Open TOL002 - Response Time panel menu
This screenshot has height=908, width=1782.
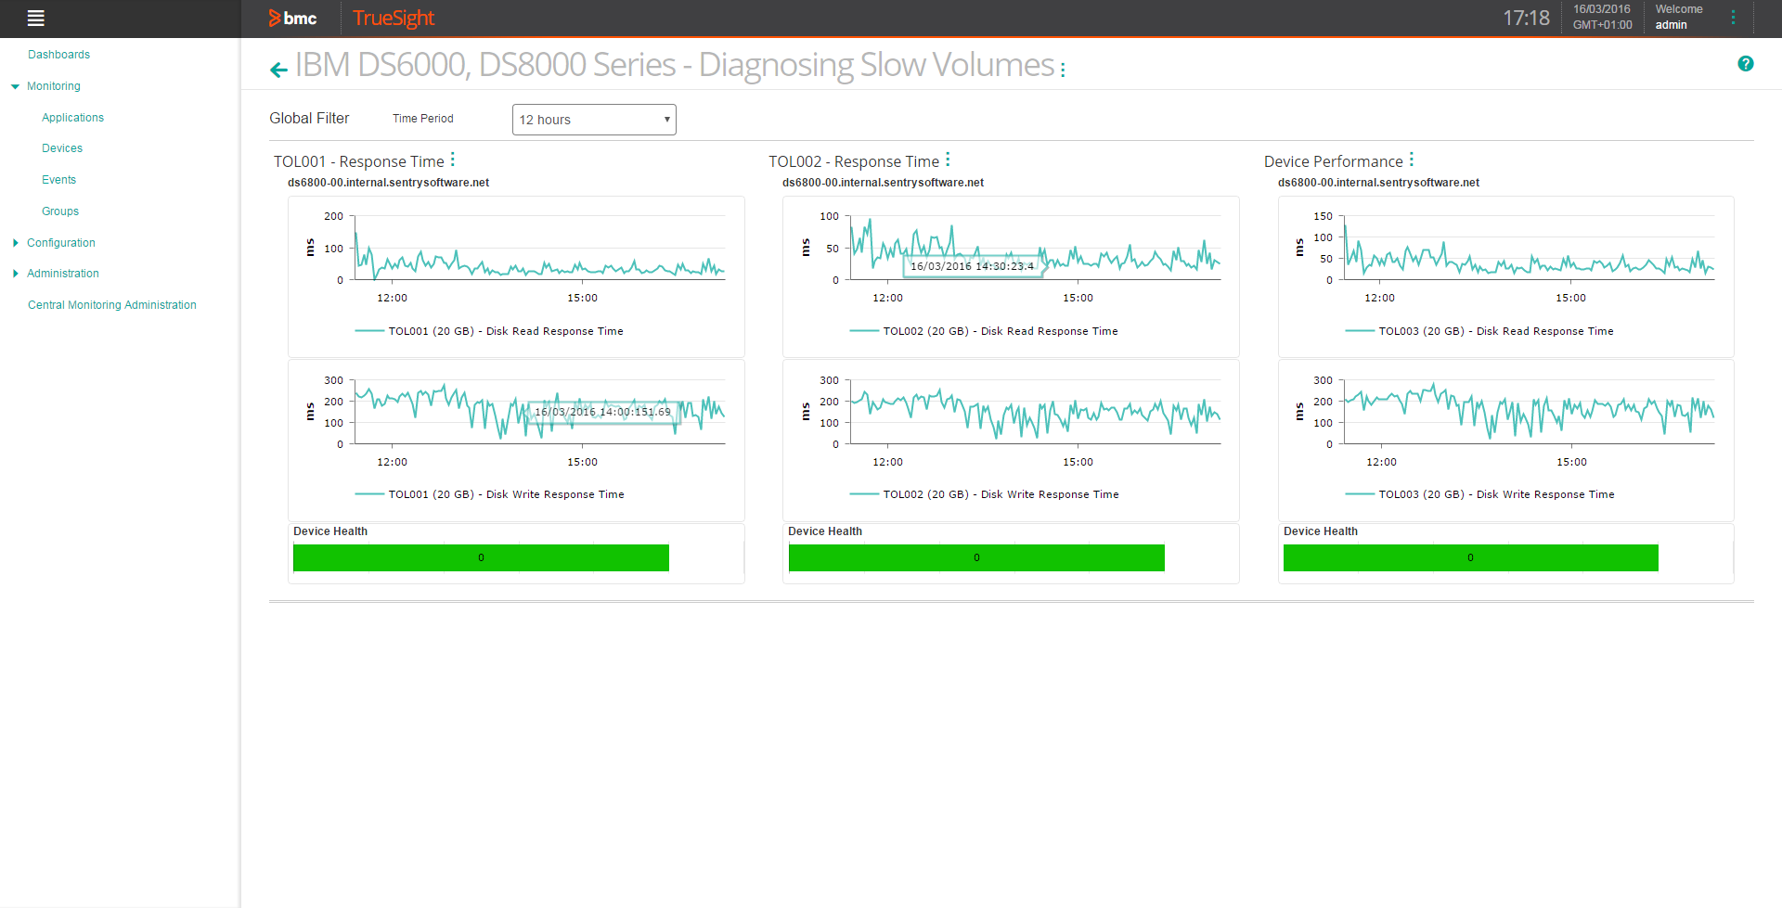coord(948,160)
